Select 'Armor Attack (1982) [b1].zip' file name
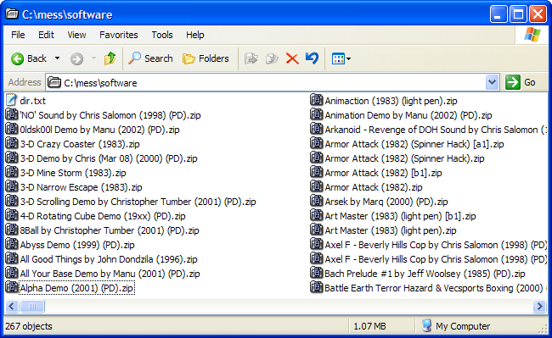Screen dimensions: 552x338 click(383, 173)
